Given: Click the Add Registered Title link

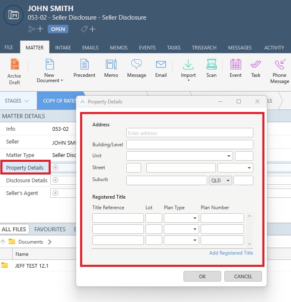Looking at the screenshot, I should coord(231,253).
